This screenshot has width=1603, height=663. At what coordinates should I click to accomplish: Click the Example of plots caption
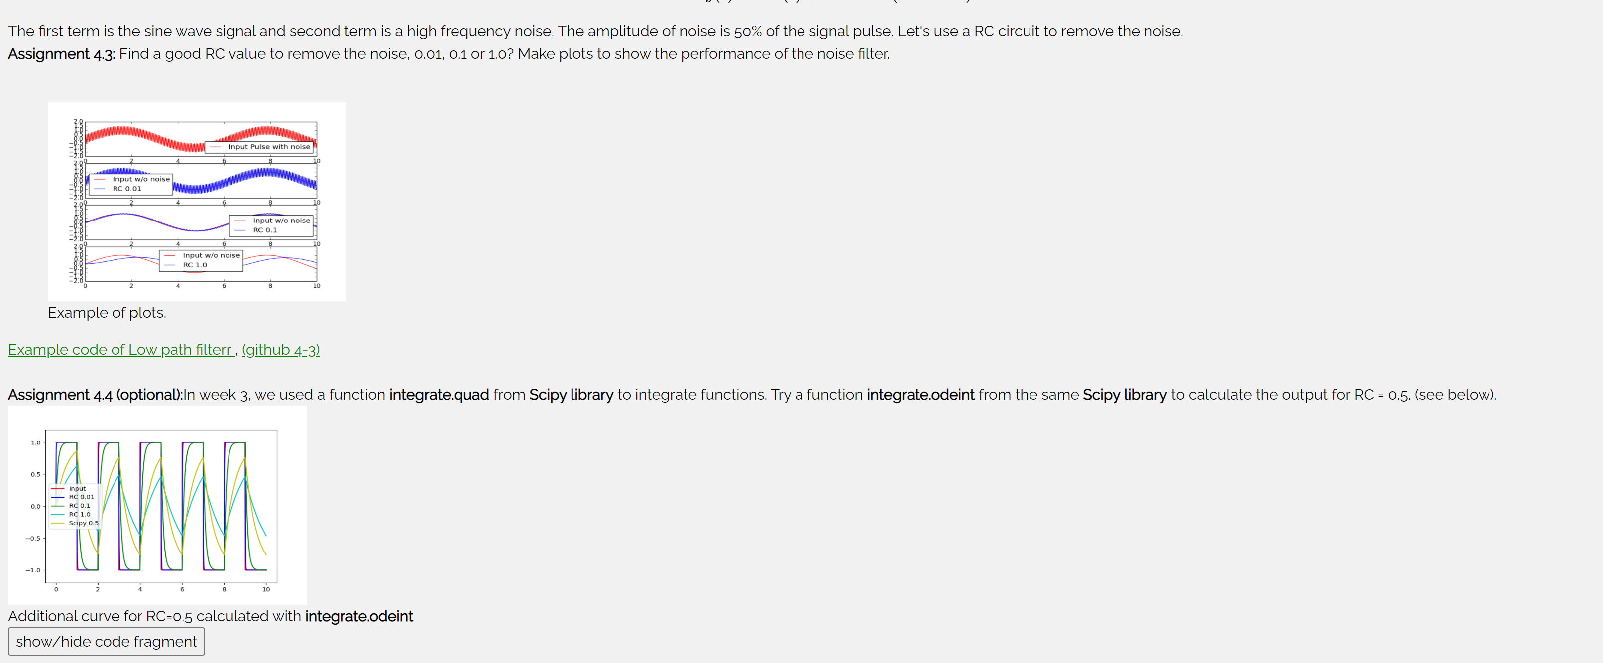coord(107,312)
